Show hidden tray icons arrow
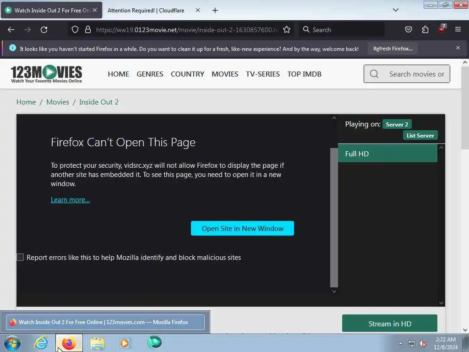 400,344
